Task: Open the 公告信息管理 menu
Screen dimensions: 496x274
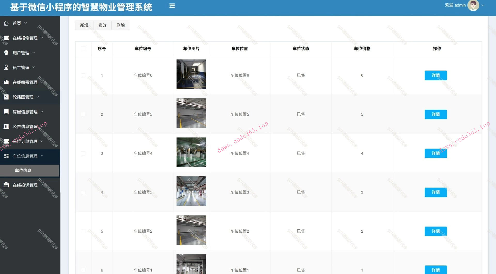Action: (25, 126)
